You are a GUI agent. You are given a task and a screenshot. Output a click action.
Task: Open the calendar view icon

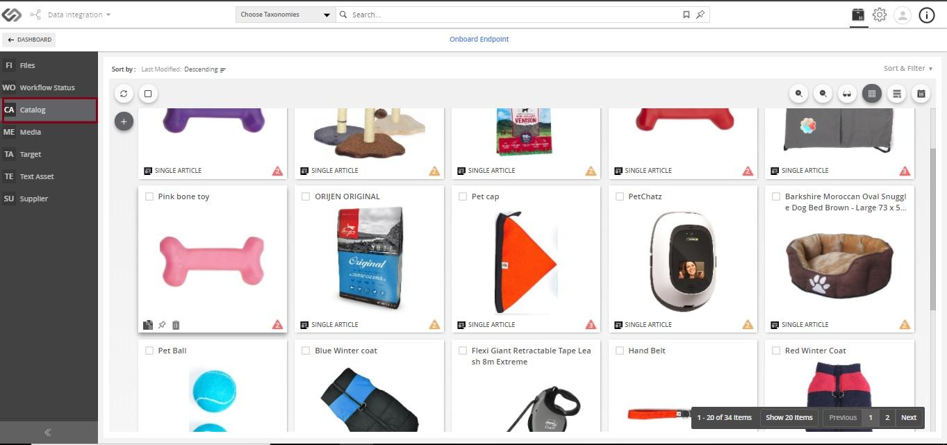click(921, 94)
